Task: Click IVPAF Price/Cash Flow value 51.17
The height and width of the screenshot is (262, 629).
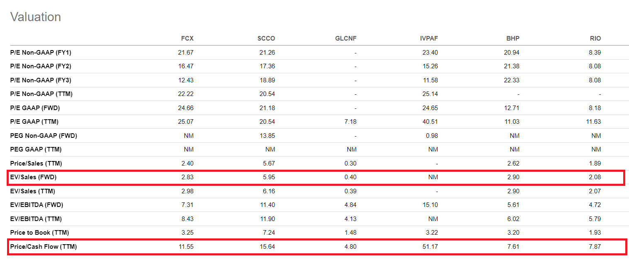Action: click(x=430, y=247)
